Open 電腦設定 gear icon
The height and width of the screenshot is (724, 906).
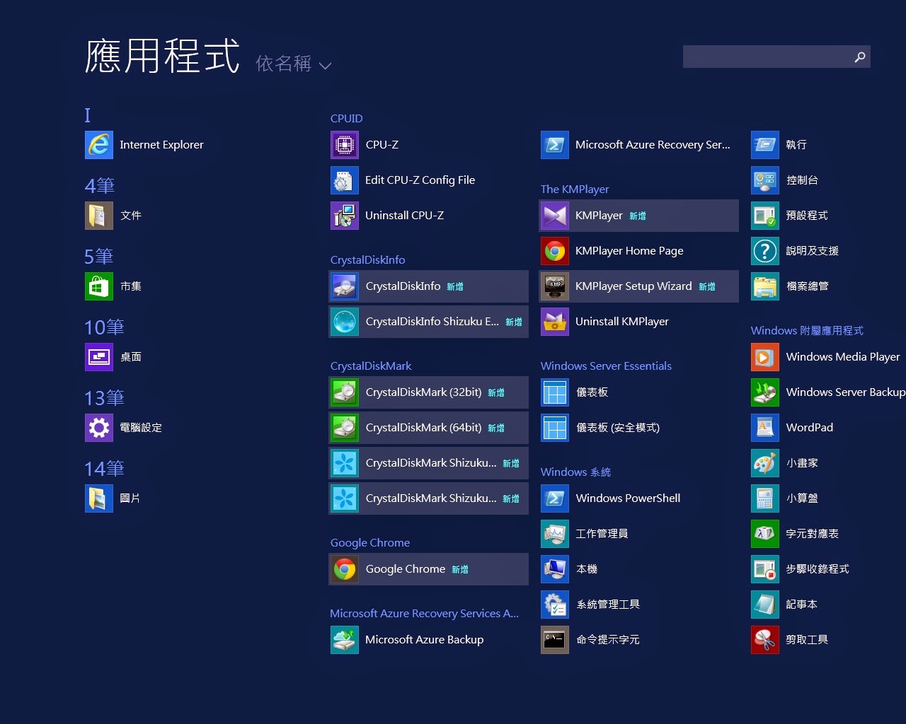click(99, 428)
